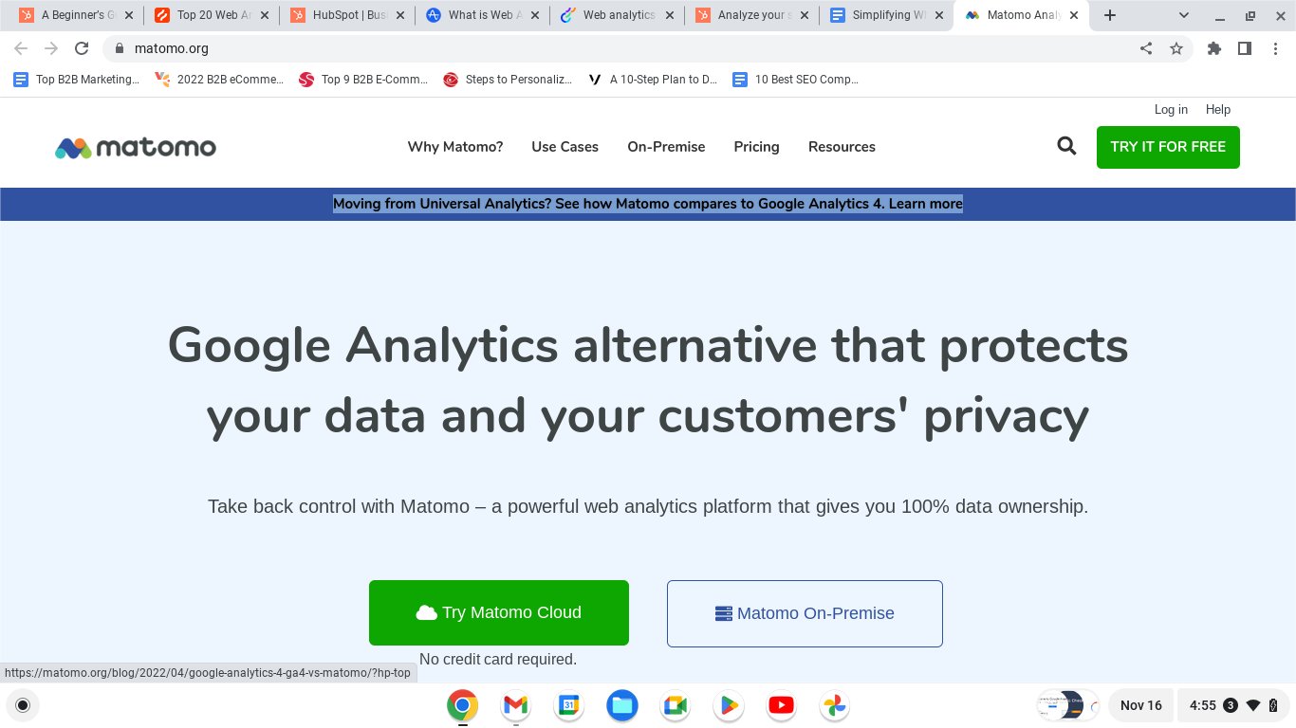Share the page via the share icon
Viewport: 1296px width, 728px height.
coord(1145,47)
